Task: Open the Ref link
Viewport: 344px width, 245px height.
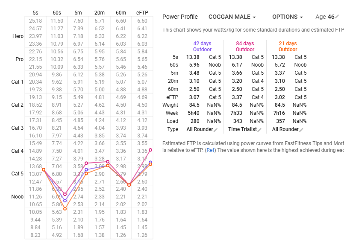Action: click(211, 150)
